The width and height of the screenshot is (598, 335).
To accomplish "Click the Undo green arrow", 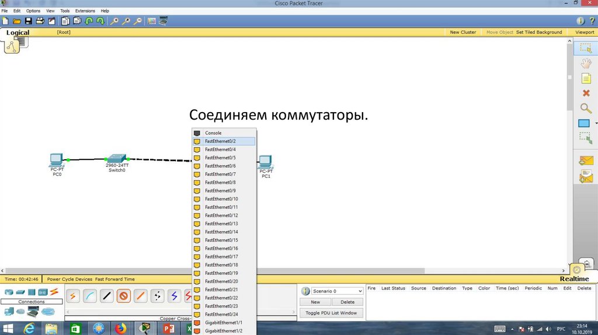I will pos(89,22).
